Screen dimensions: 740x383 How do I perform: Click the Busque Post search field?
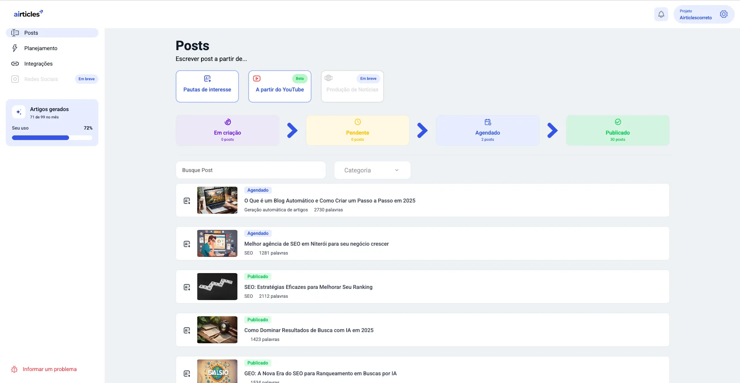[251, 170]
